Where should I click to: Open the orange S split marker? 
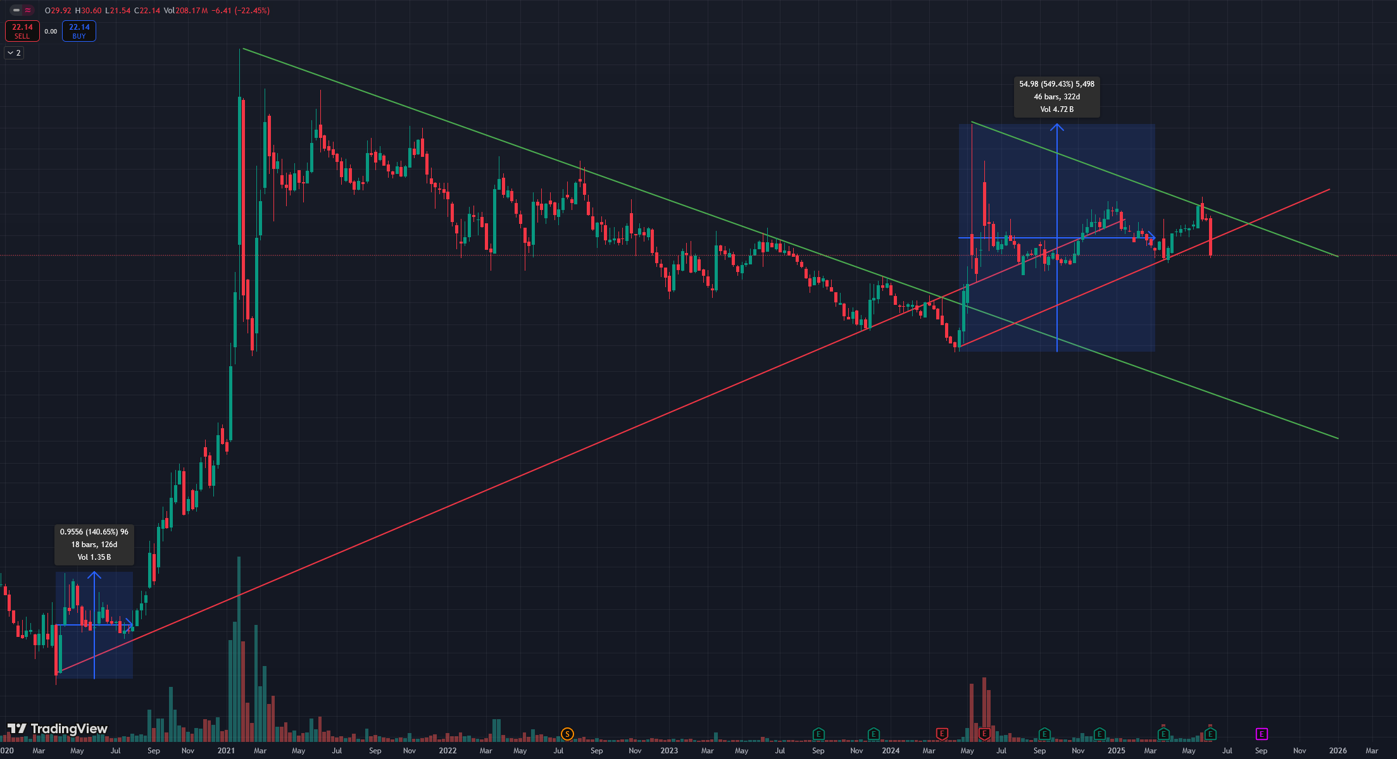pyautogui.click(x=567, y=734)
